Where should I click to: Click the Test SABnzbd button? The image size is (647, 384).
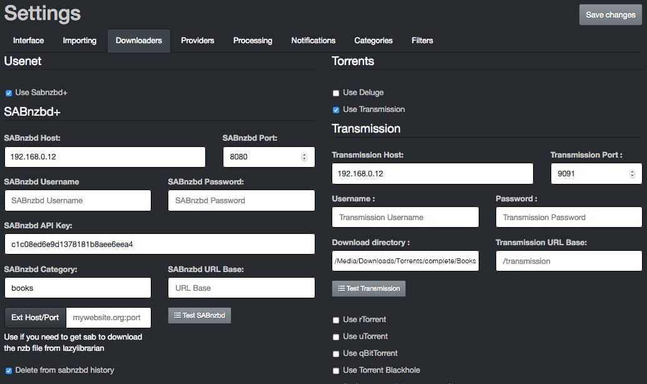200,316
